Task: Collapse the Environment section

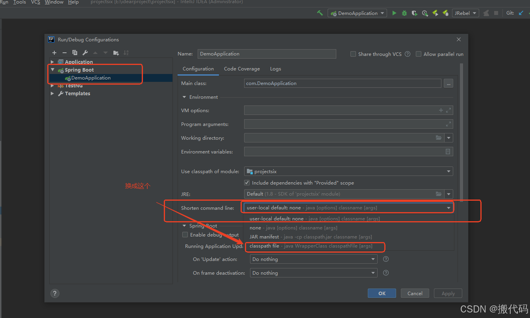Action: (184, 97)
